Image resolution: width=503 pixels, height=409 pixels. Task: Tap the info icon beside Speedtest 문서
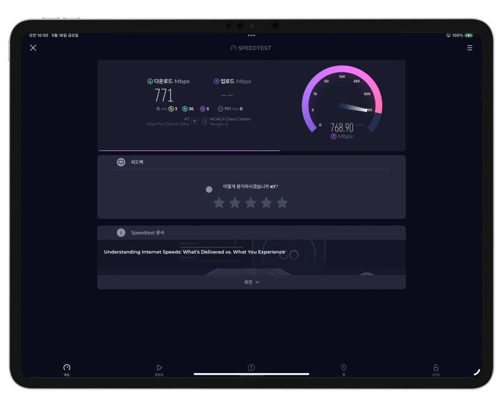121,232
